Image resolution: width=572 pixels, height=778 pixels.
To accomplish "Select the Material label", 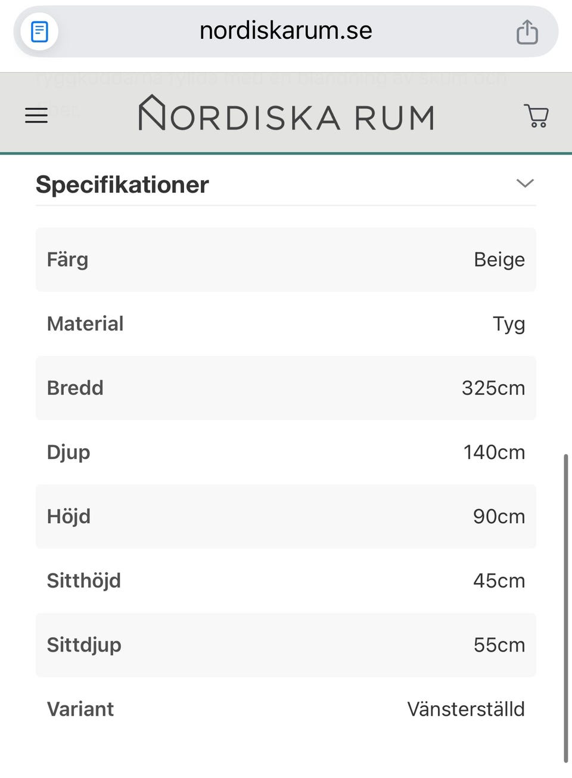I will pos(85,323).
